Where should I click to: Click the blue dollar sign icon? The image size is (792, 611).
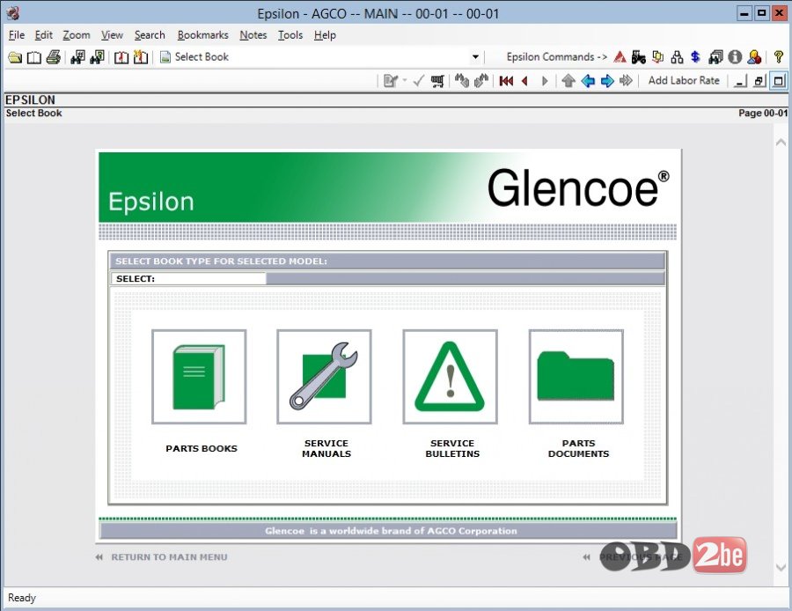point(695,57)
